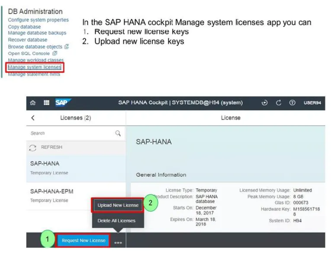Click the Hardware Key value M158561718

306,211
